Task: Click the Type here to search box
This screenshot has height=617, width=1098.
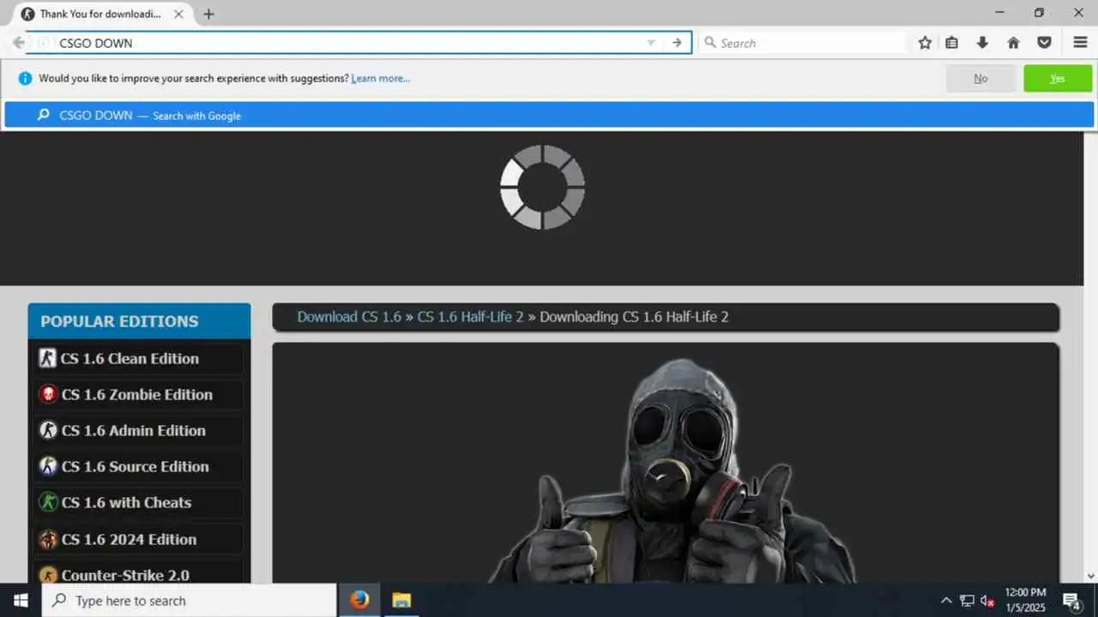Action: coord(189,601)
